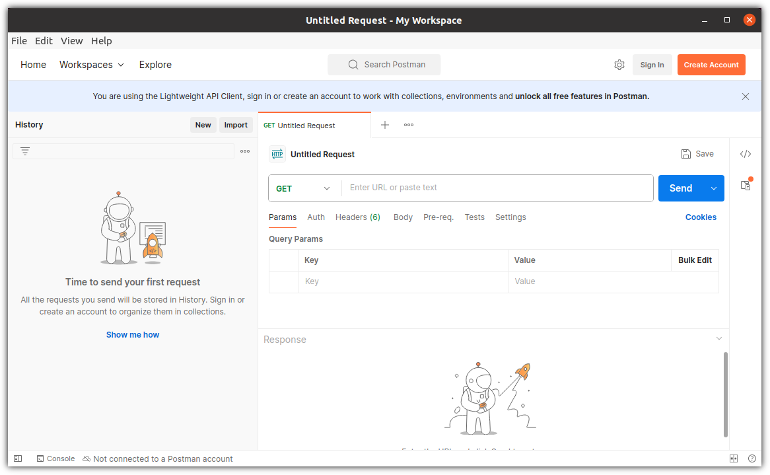Viewport: 770px width, 475px height.
Task: Open the Edit menu
Action: point(44,41)
